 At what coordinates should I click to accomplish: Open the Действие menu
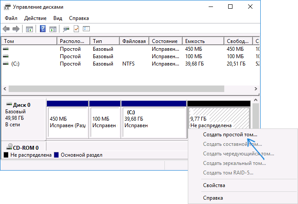36,18
